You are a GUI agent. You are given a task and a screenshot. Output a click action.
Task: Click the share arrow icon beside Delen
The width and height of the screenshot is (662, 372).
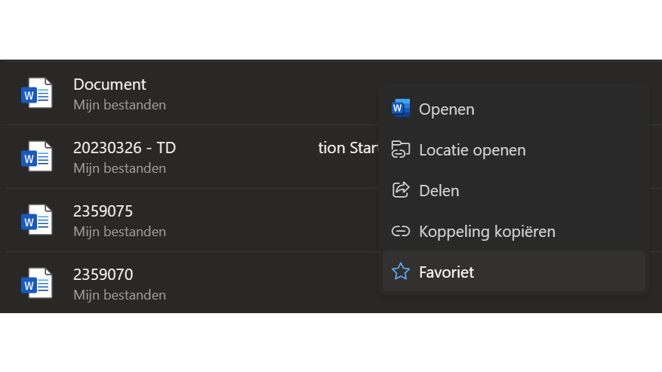point(401,190)
